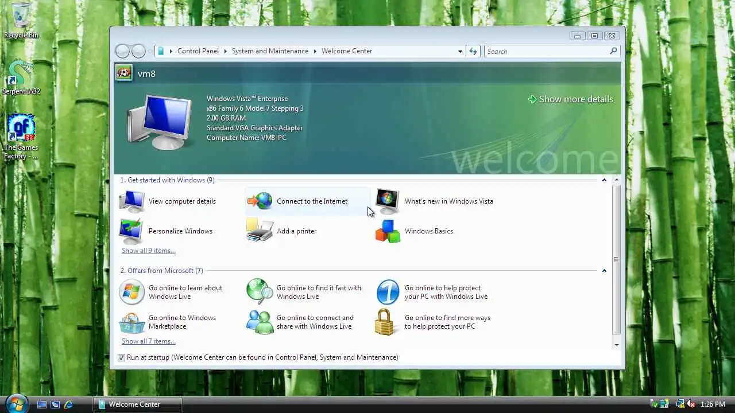735x413 pixels.
Task: Open the What's new in Windows Vista icon
Action: point(388,201)
